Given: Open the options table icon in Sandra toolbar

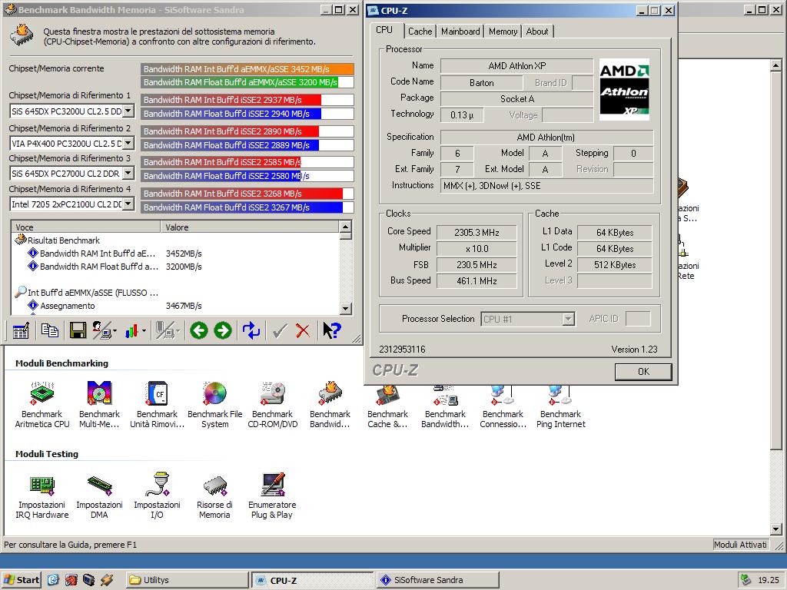Looking at the screenshot, I should 21,330.
